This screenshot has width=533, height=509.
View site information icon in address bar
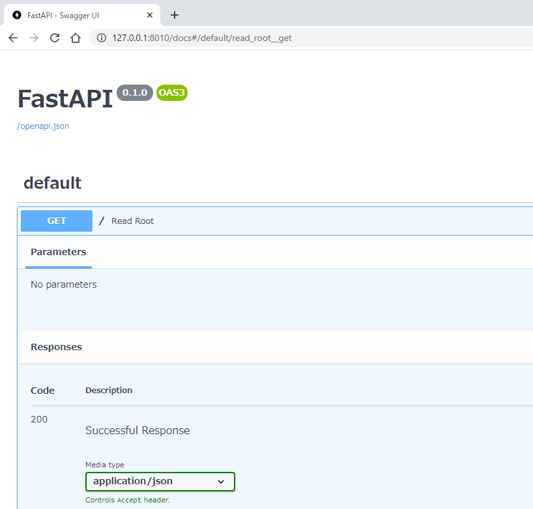click(x=101, y=38)
